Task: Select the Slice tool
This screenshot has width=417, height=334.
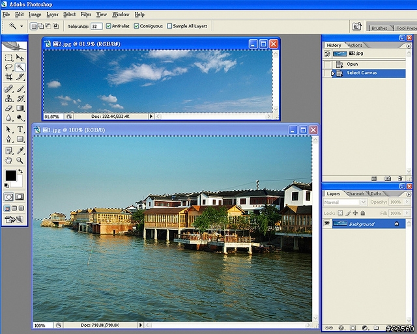Action: 20,77
